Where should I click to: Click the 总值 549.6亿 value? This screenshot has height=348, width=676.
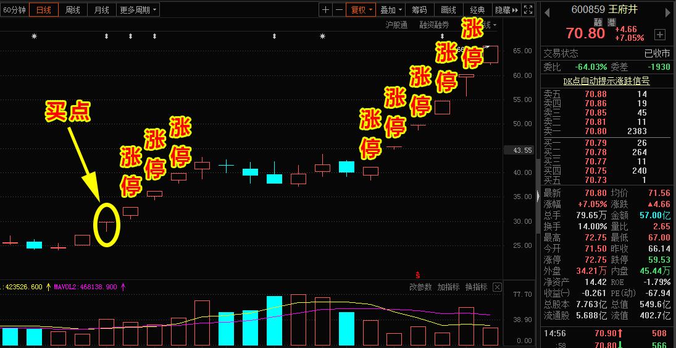click(x=655, y=304)
